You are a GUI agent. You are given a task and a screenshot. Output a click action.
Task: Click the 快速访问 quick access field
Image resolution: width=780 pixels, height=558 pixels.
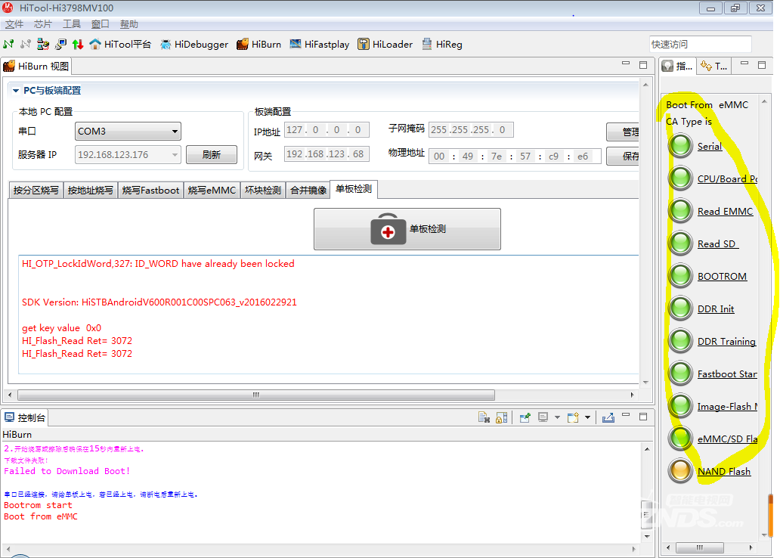click(700, 45)
